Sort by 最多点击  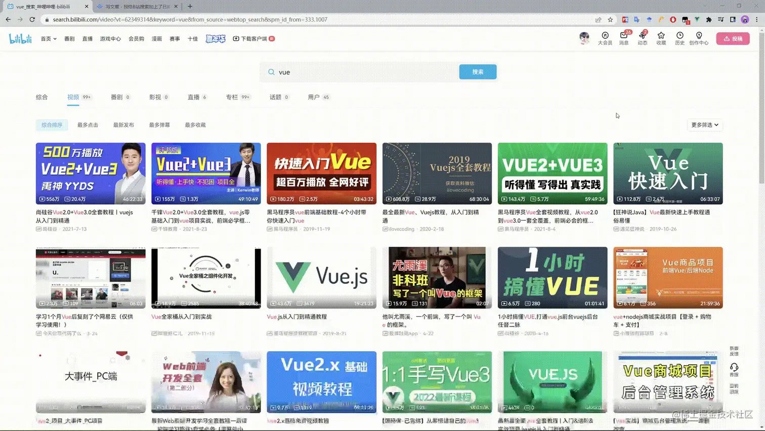pos(88,125)
